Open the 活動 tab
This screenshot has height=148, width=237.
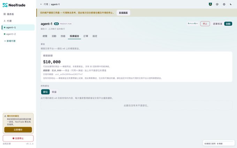pos(54,36)
